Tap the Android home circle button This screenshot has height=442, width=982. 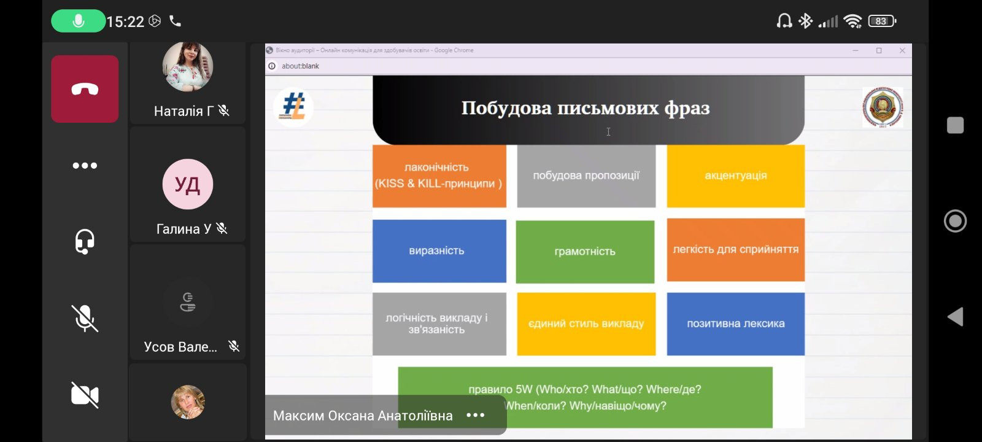click(x=955, y=221)
